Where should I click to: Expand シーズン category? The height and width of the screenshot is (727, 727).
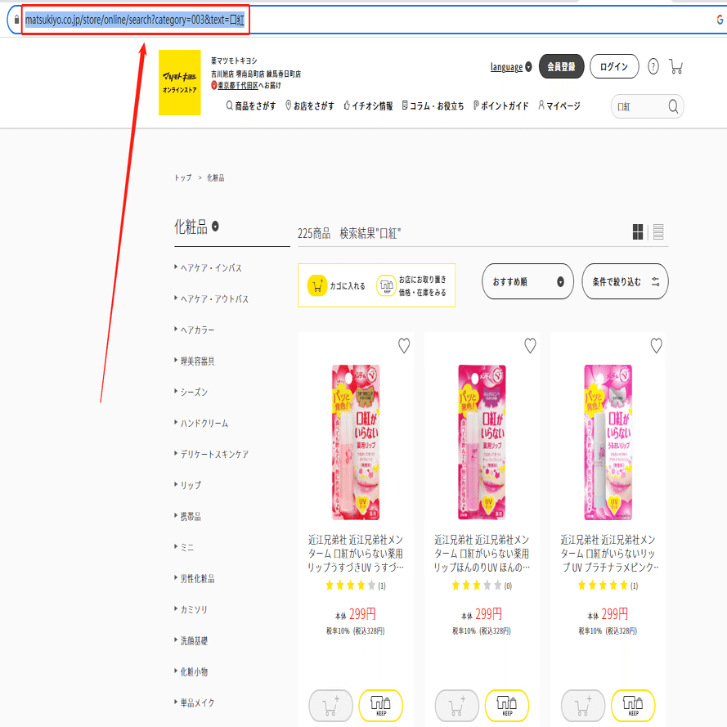point(191,393)
